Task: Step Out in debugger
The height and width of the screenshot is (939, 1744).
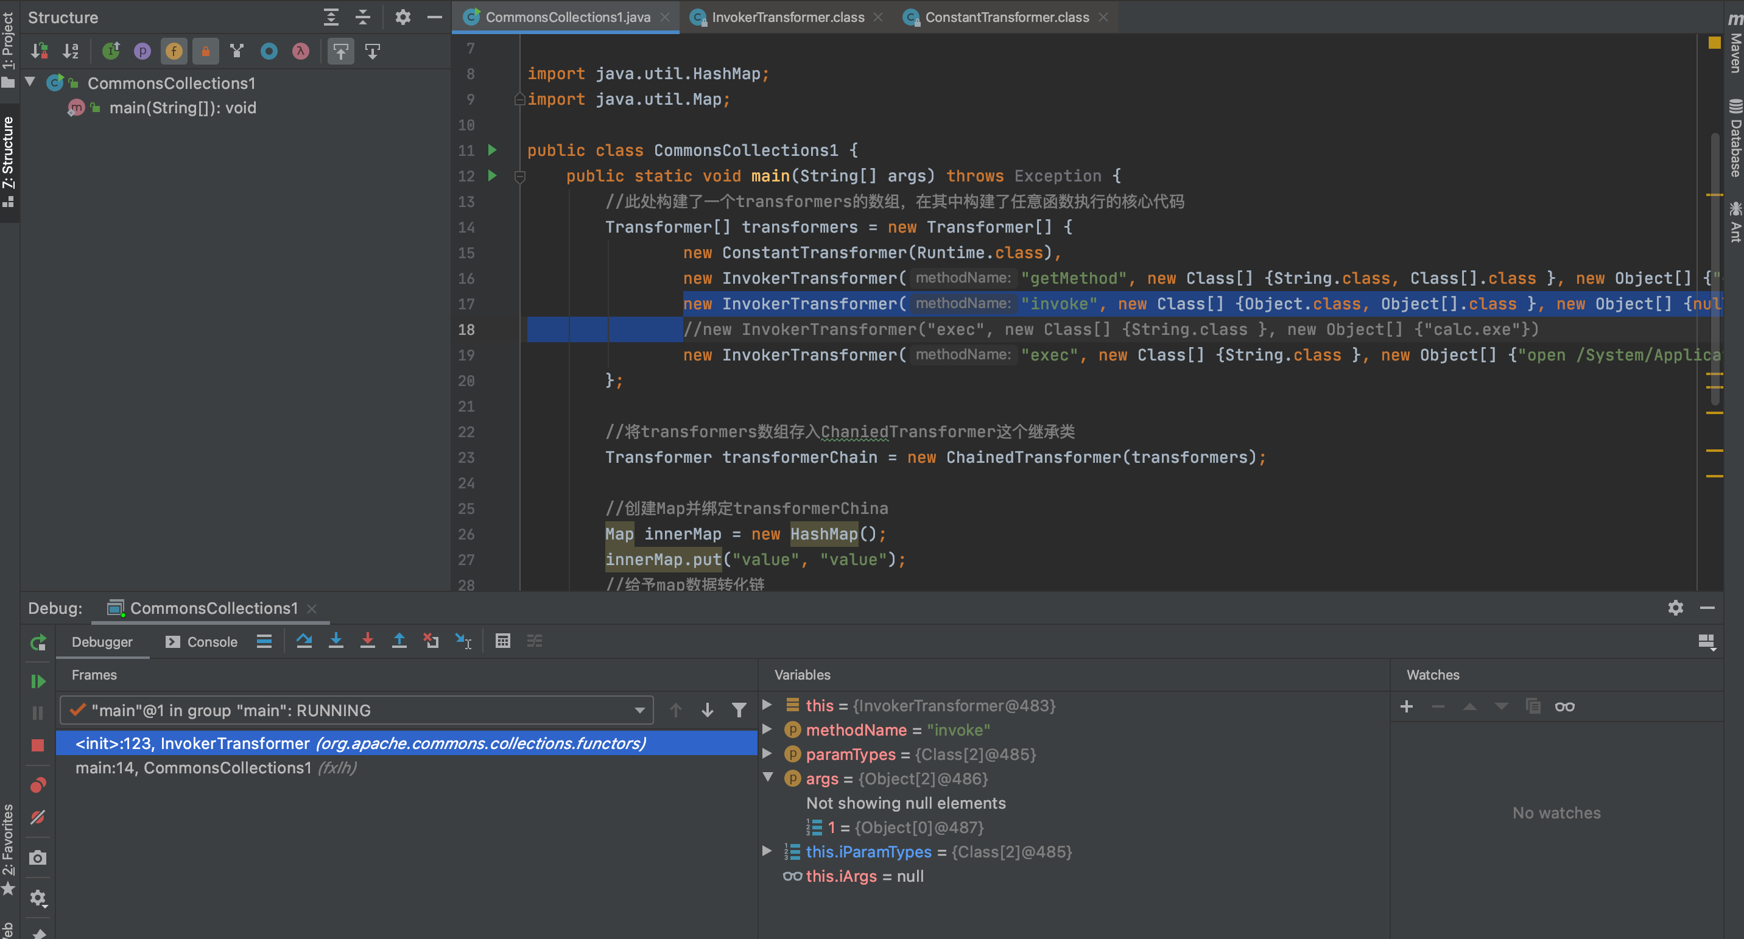Action: [399, 641]
